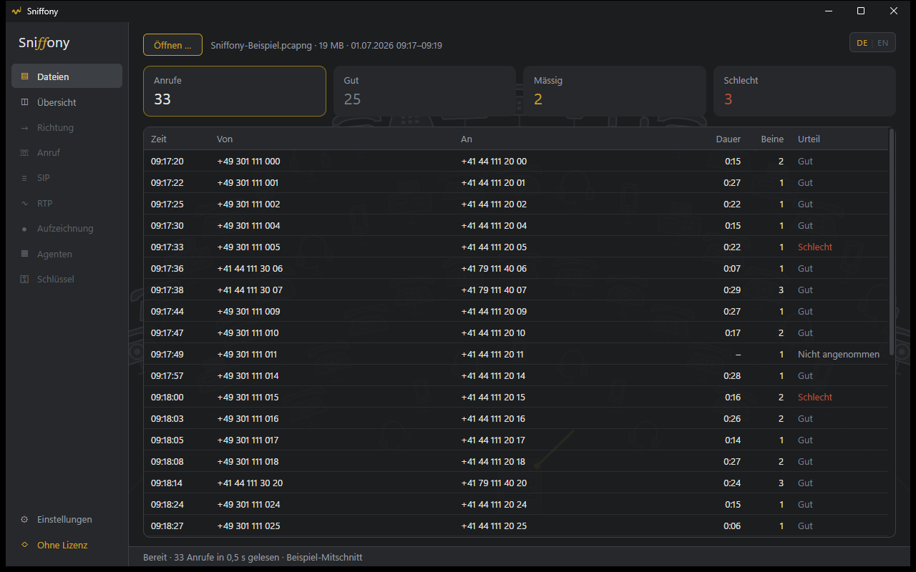
Task: Filter by the Schlecht 3 card
Action: pyautogui.click(x=804, y=92)
